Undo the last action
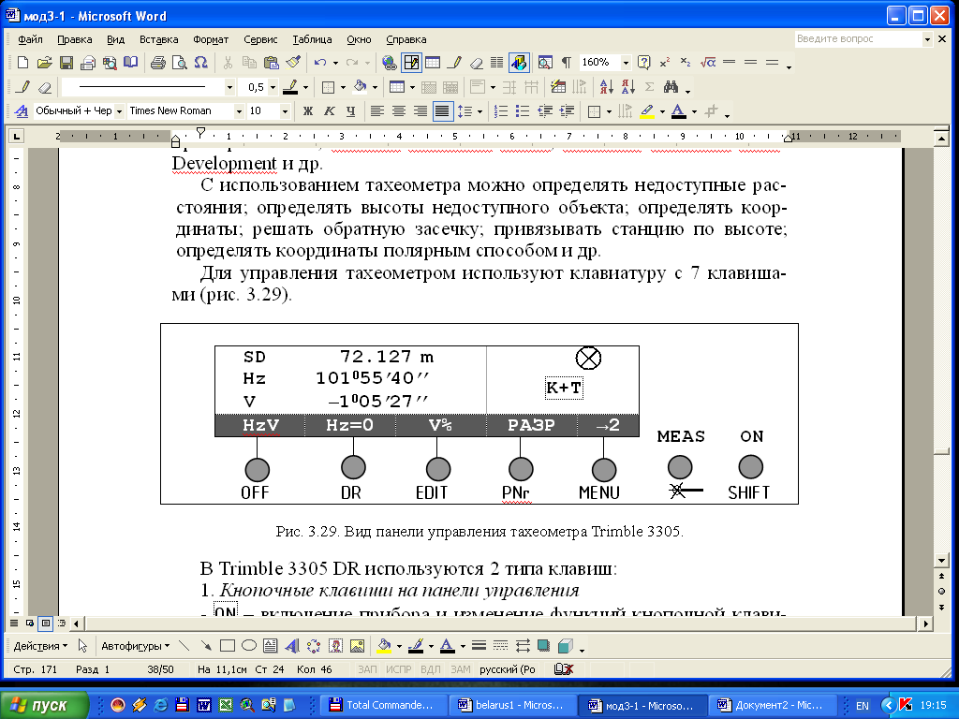The height and width of the screenshot is (719, 959). click(320, 63)
